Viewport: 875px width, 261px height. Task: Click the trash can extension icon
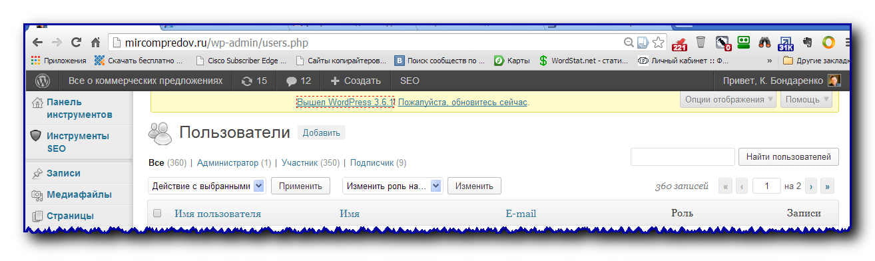coord(701,42)
